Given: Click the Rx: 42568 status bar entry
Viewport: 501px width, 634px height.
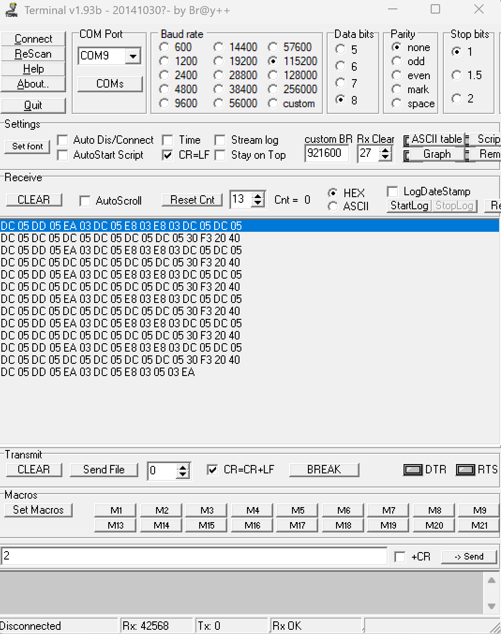Looking at the screenshot, I should (156, 626).
